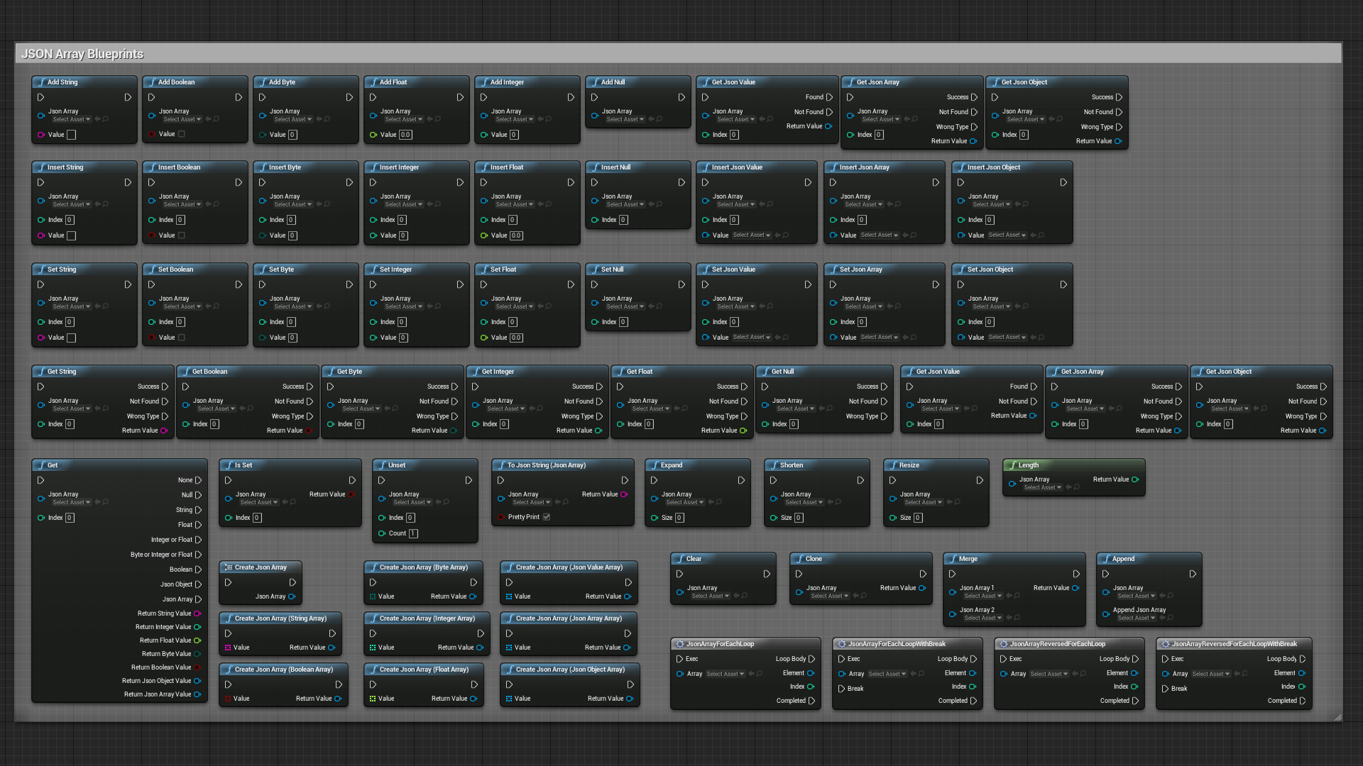Click the 0.0 Value field on Add Float
This screenshot has width=1363, height=766.
pyautogui.click(x=405, y=135)
